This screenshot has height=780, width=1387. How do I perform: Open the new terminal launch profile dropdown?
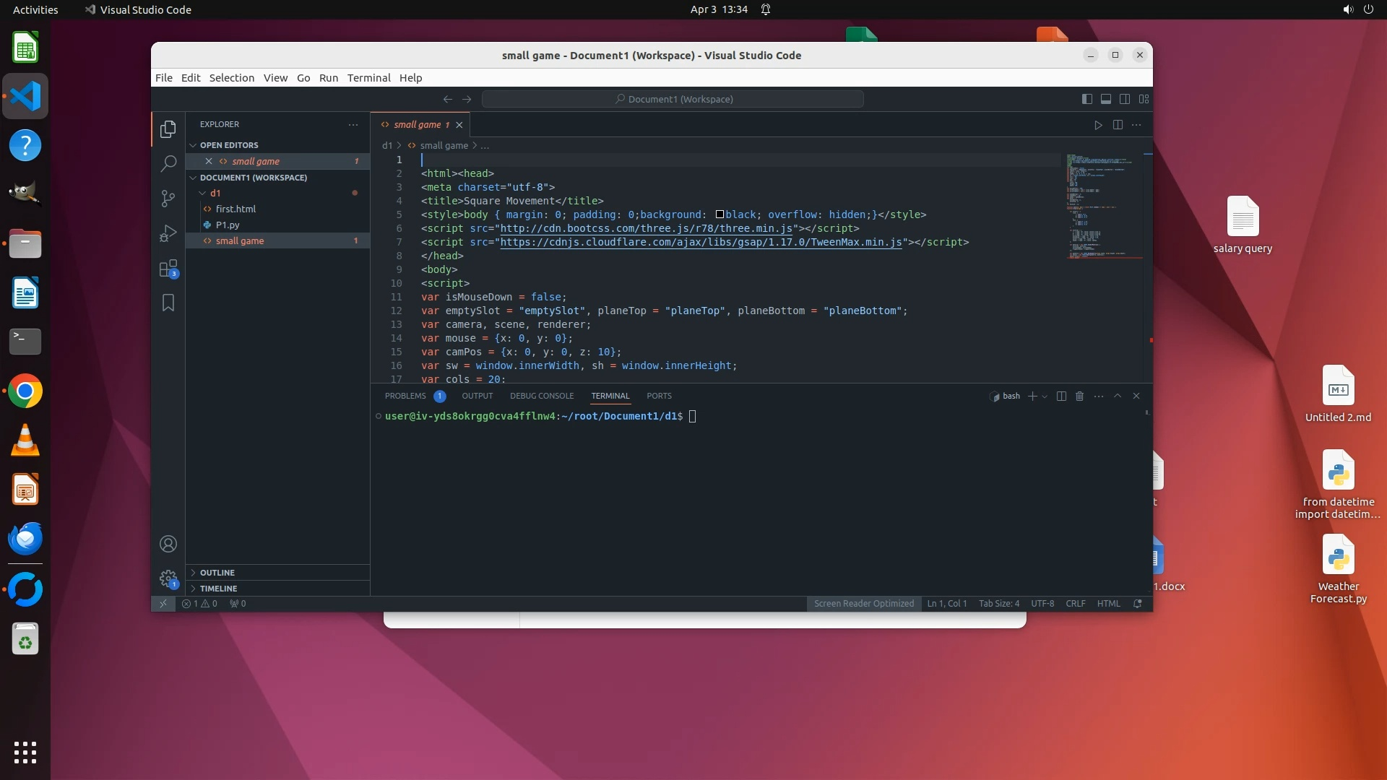tap(1045, 396)
